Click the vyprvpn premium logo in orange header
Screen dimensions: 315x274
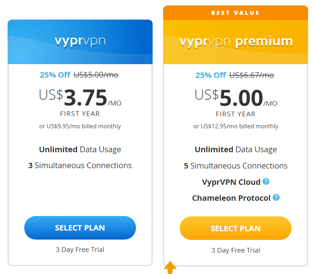coord(236,42)
